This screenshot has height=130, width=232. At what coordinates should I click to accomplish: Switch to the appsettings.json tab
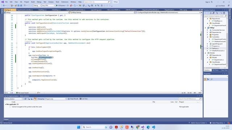coord(96,10)
